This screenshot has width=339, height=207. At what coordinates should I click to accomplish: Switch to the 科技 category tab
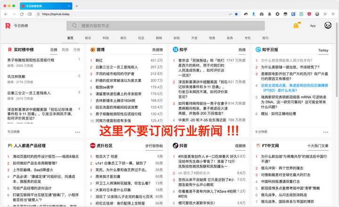[106, 38]
